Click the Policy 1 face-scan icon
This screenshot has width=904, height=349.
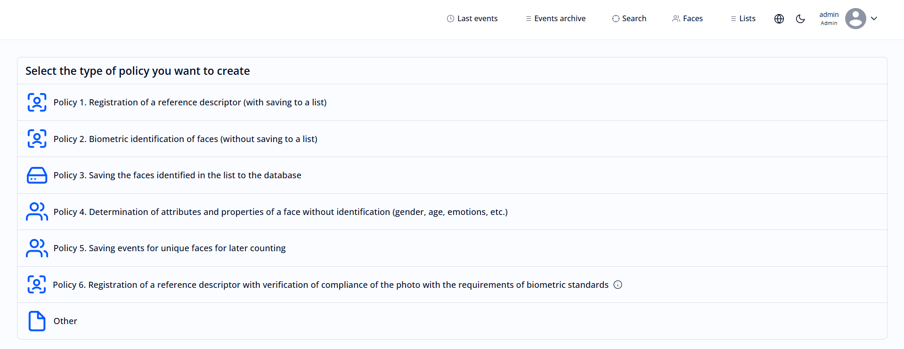click(37, 103)
